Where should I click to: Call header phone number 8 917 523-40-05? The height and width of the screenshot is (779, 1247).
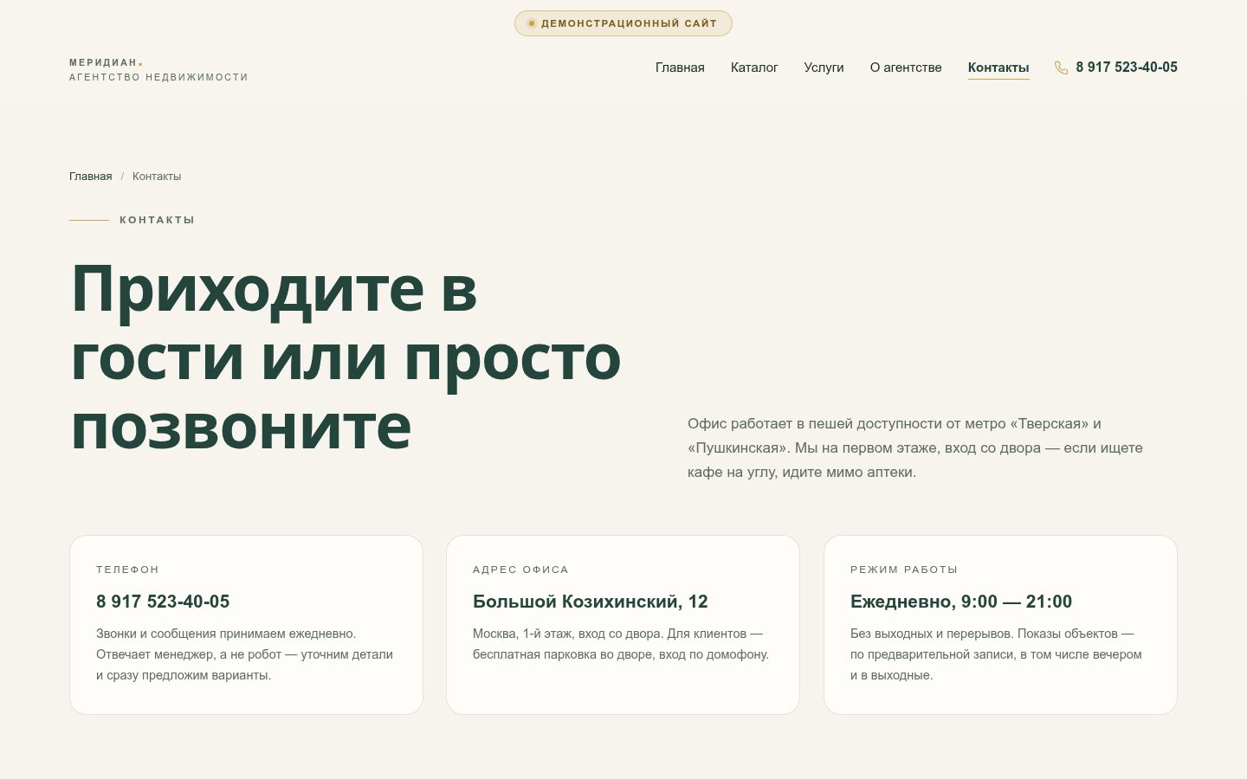(x=1127, y=68)
